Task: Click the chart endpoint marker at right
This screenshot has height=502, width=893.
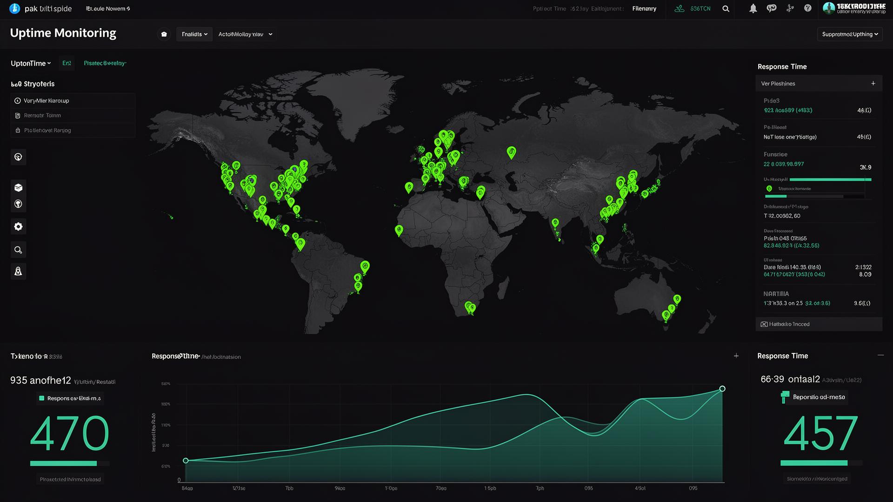Action: point(722,389)
